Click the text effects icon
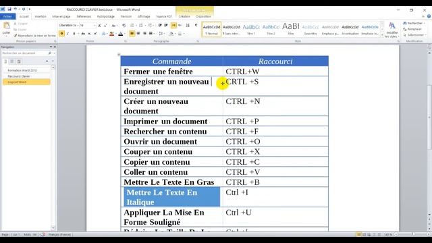This screenshot has height=243, width=432. [x=103, y=34]
